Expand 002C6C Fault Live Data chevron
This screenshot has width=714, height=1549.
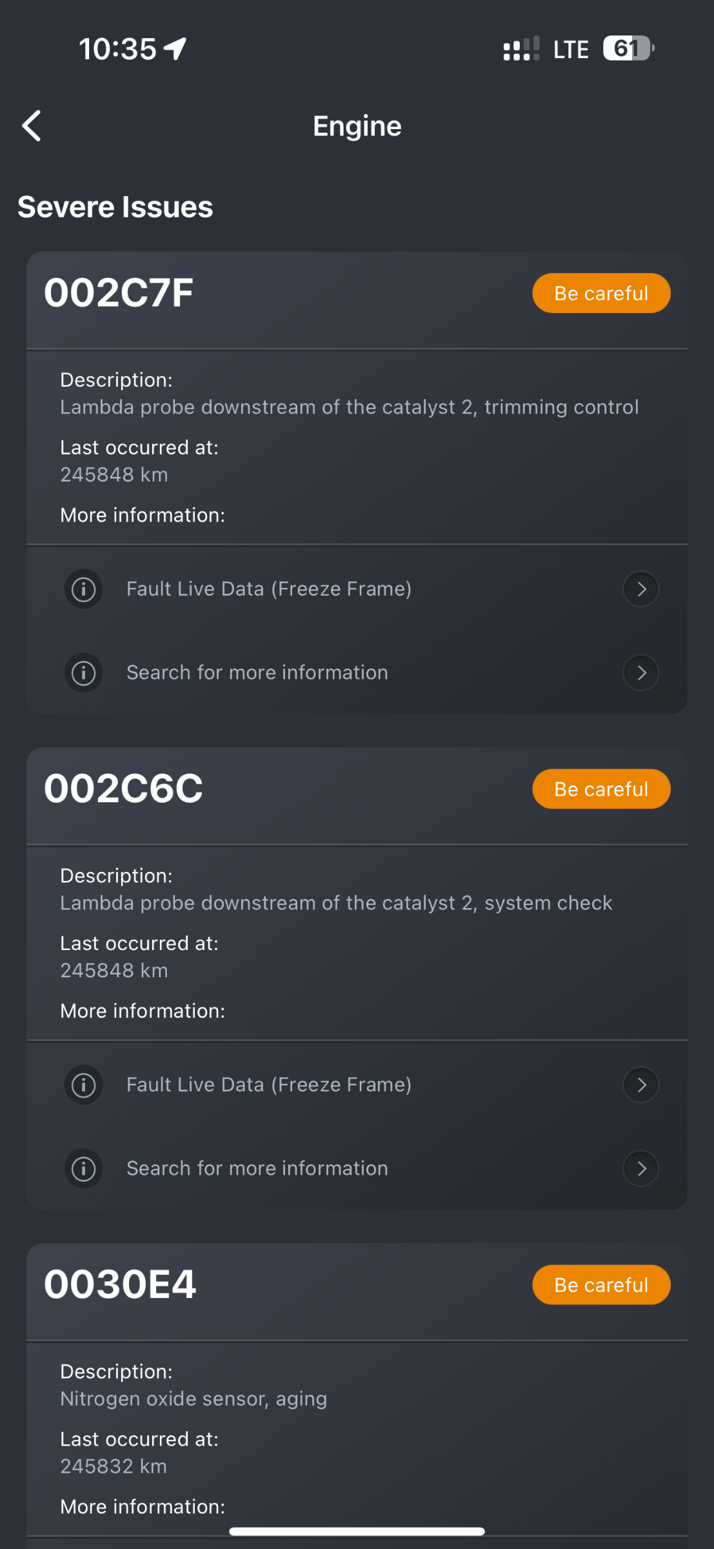point(640,1084)
